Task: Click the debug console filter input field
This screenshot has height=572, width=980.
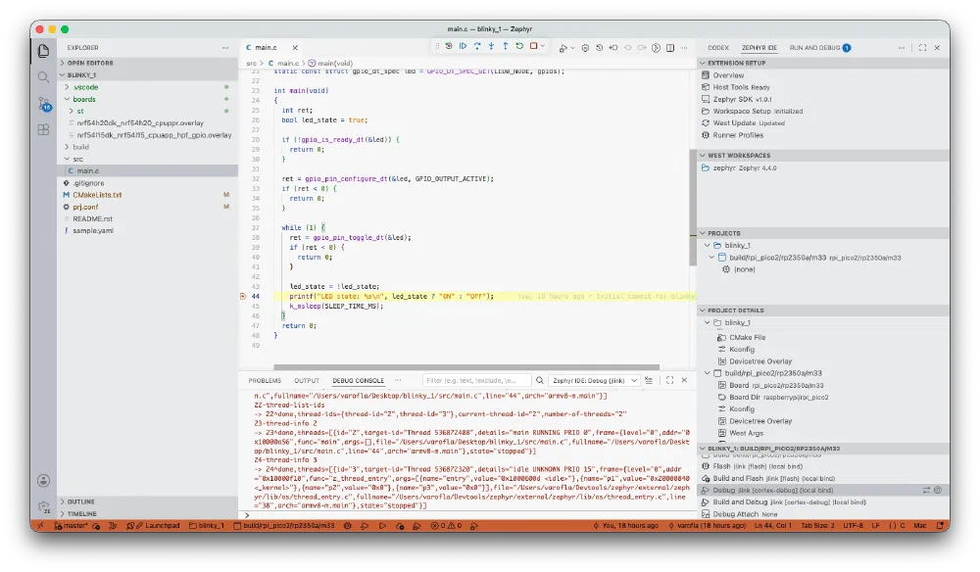Action: 476,380
